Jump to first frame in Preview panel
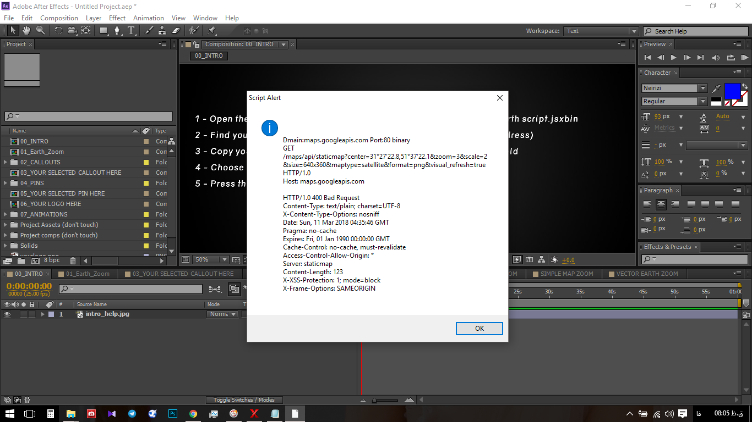Screen dimensions: 752x422 coord(647,57)
